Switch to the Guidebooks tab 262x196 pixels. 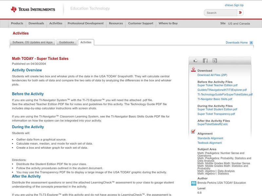(66, 42)
